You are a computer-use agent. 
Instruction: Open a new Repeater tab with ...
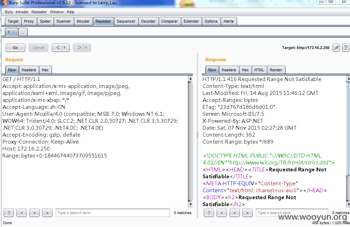(23, 32)
